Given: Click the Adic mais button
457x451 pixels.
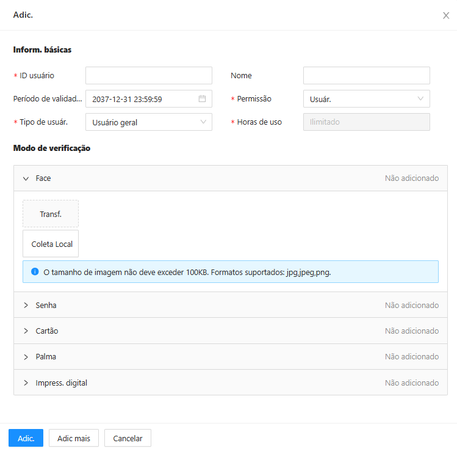Looking at the screenshot, I should click(x=74, y=438).
